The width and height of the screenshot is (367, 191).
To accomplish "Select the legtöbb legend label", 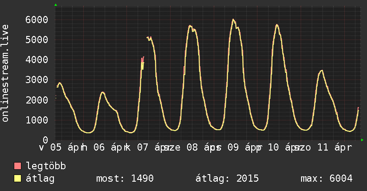I will coord(46,167).
